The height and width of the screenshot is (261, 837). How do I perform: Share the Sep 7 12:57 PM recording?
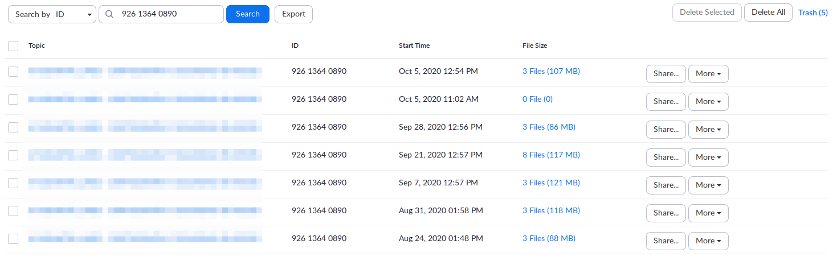coord(665,185)
